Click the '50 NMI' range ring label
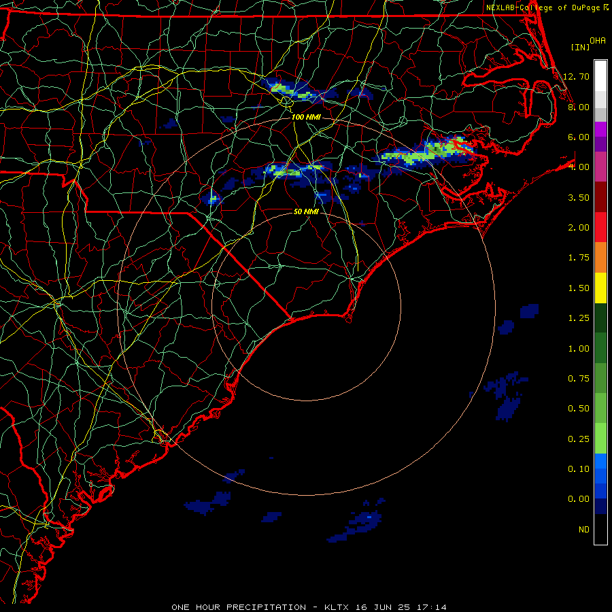 pos(306,211)
